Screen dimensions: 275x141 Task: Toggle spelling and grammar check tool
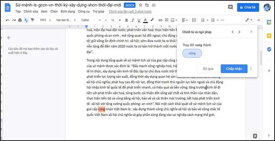26,20
